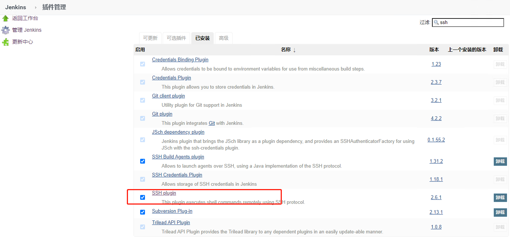Open 管理 Jenkins from sidebar
The width and height of the screenshot is (510, 250).
(27, 30)
